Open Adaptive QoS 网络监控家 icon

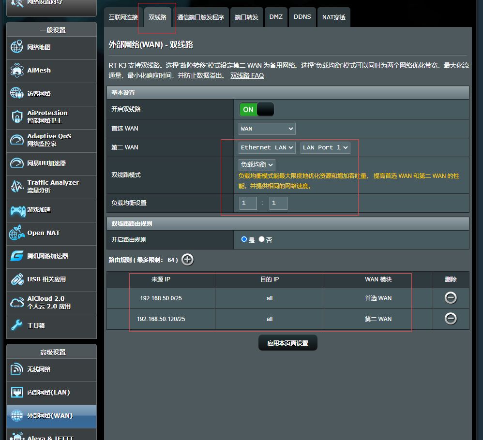(x=16, y=140)
